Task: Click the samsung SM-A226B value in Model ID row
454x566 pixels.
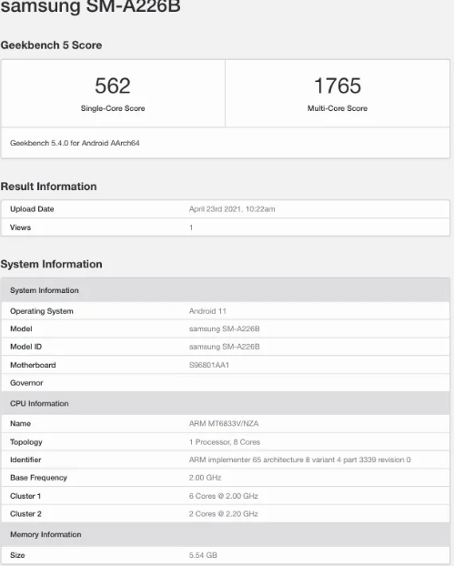Action: coord(224,347)
